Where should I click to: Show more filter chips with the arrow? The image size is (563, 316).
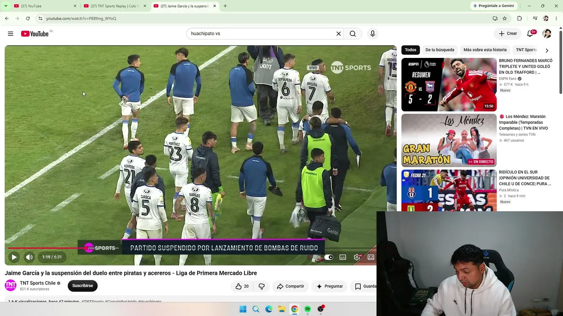(547, 50)
